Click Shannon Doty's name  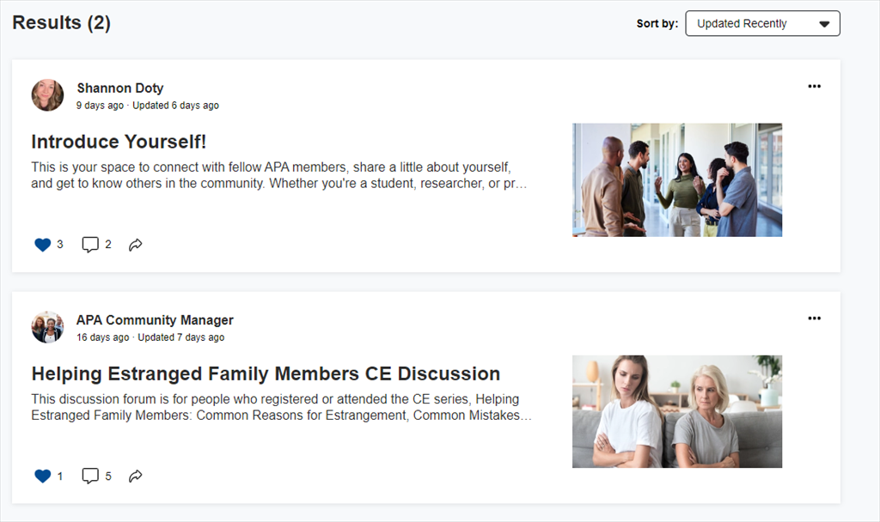[119, 88]
